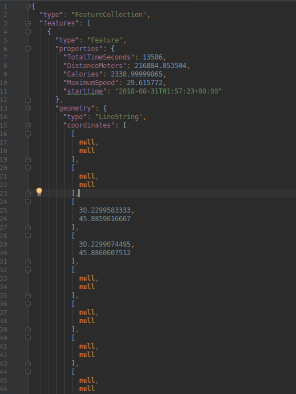The width and height of the screenshot is (296, 394).
Task: Click the null value on line 33
Action: pos(87,278)
